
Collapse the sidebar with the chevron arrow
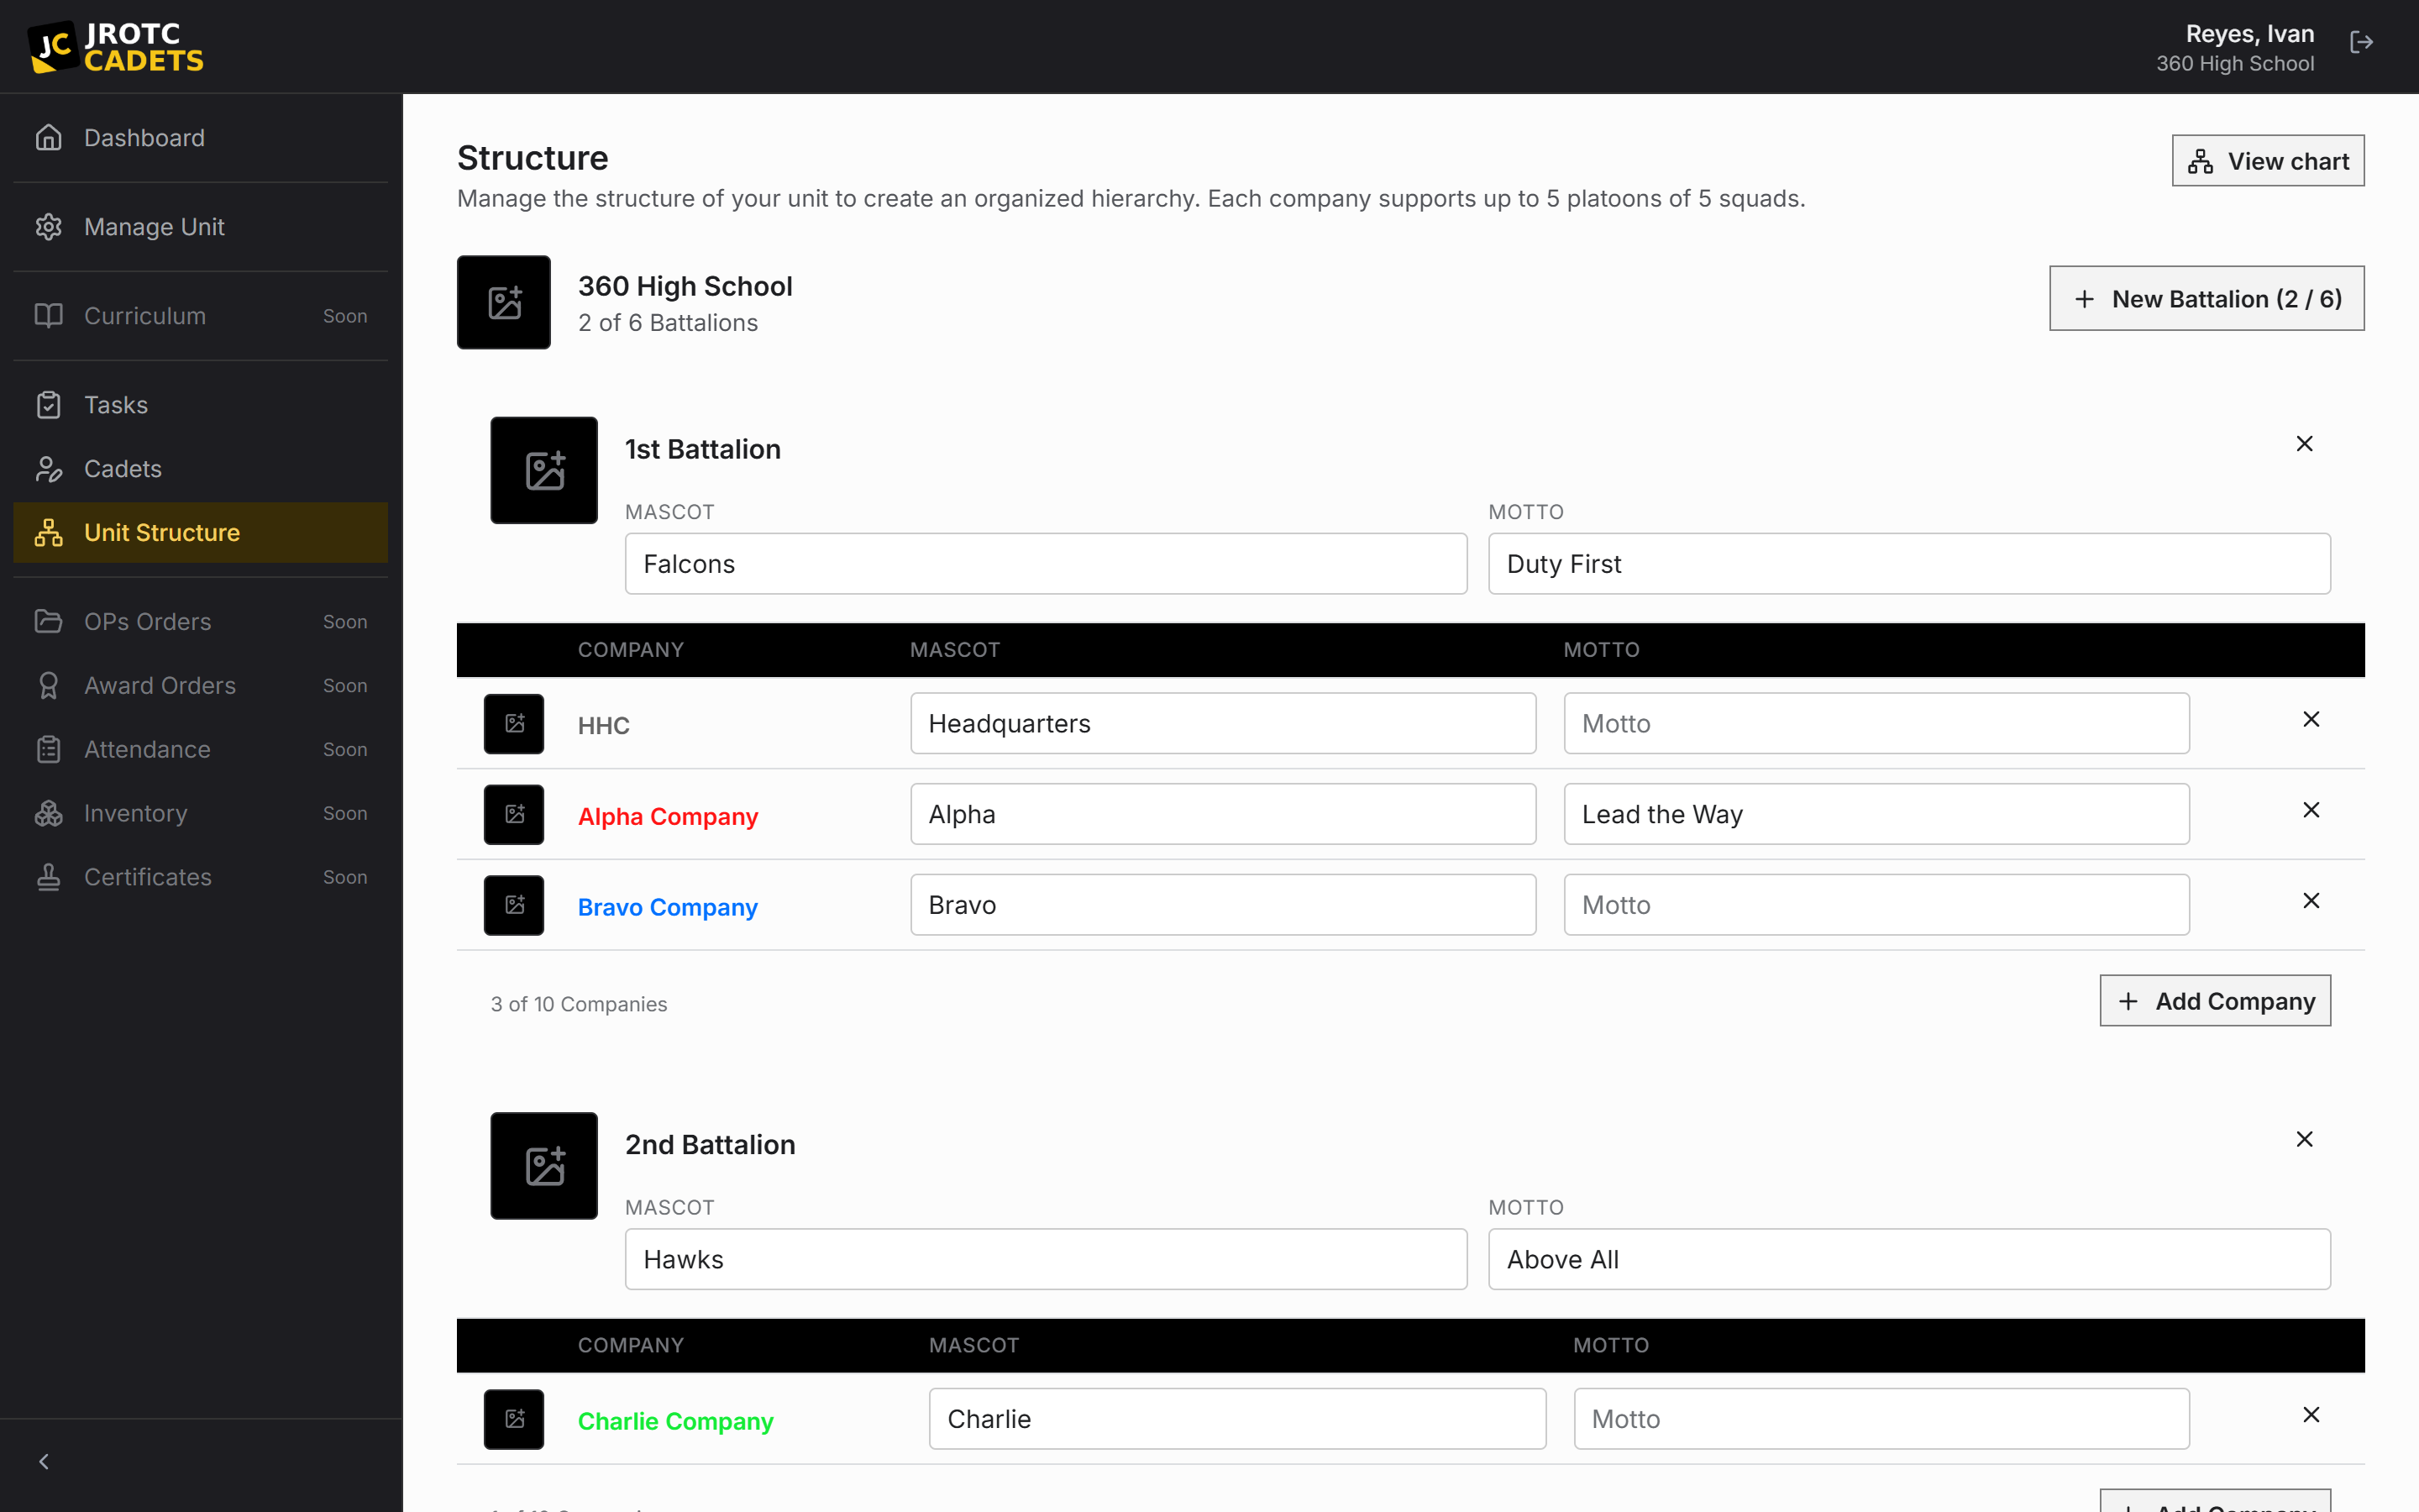coord(44,1462)
